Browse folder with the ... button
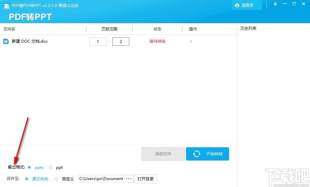This screenshot has height=187, width=310. 129,179
